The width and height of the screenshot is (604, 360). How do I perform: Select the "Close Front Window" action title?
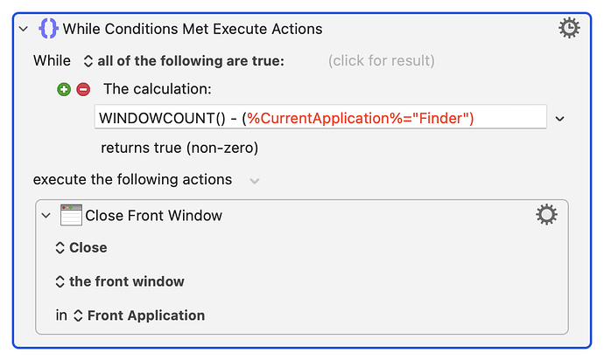click(x=154, y=216)
